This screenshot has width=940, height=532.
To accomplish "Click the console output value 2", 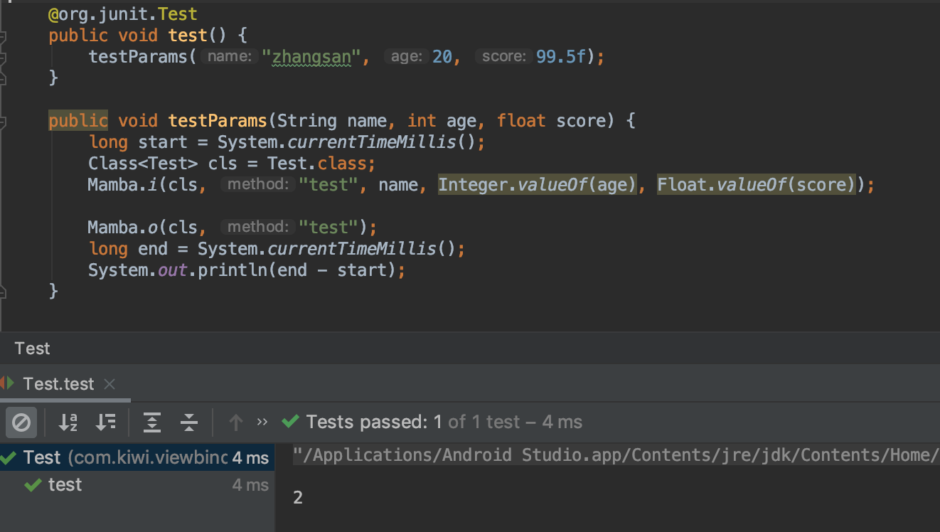I will coord(298,498).
